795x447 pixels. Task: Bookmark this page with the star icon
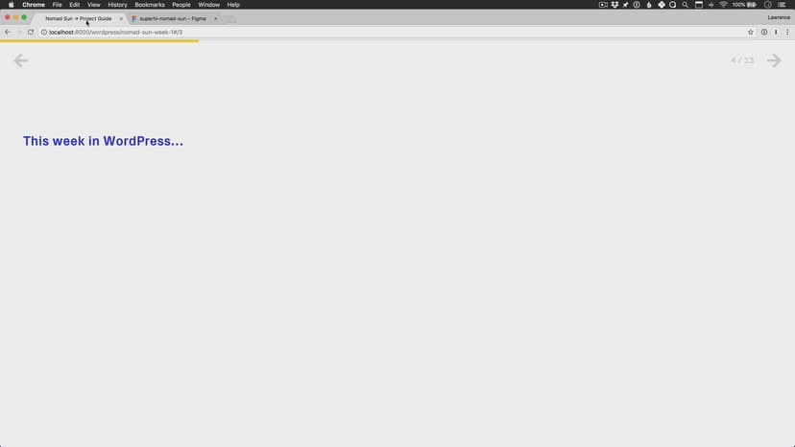coord(751,32)
